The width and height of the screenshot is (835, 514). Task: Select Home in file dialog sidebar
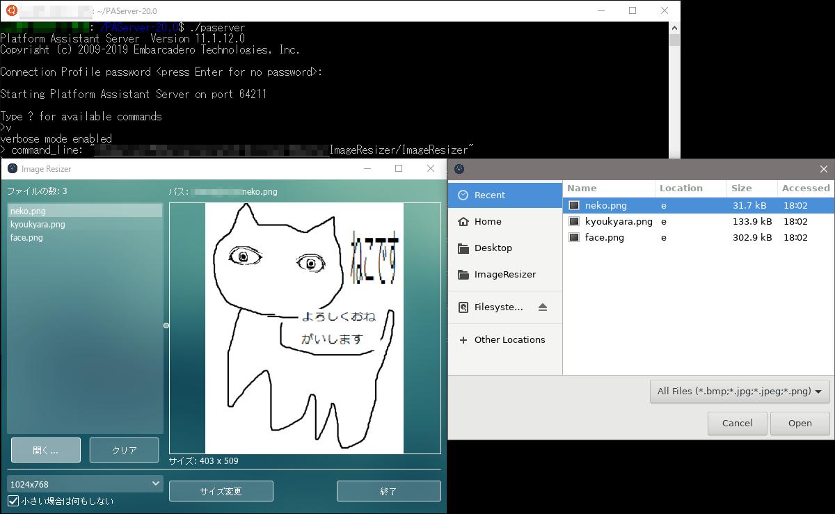click(x=505, y=222)
